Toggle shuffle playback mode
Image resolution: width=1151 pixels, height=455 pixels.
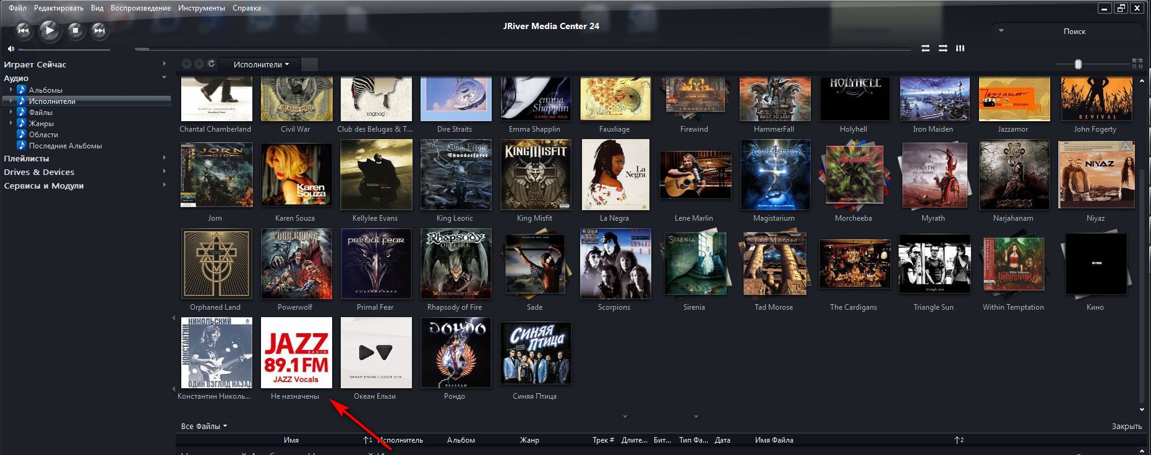tap(943, 48)
